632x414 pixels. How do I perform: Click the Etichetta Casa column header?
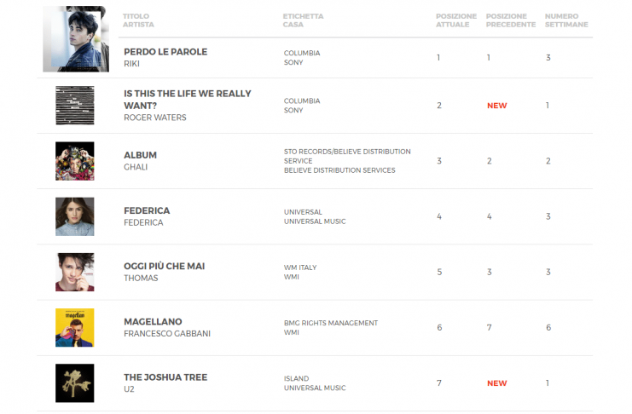coord(303,20)
